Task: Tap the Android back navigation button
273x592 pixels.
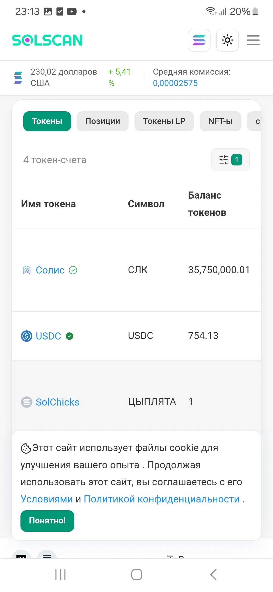Action: pos(214,574)
